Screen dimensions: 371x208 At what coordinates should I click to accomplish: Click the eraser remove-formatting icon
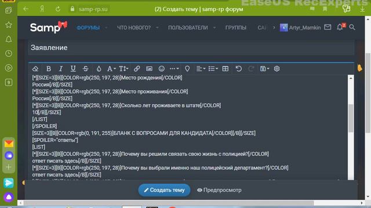(35, 69)
